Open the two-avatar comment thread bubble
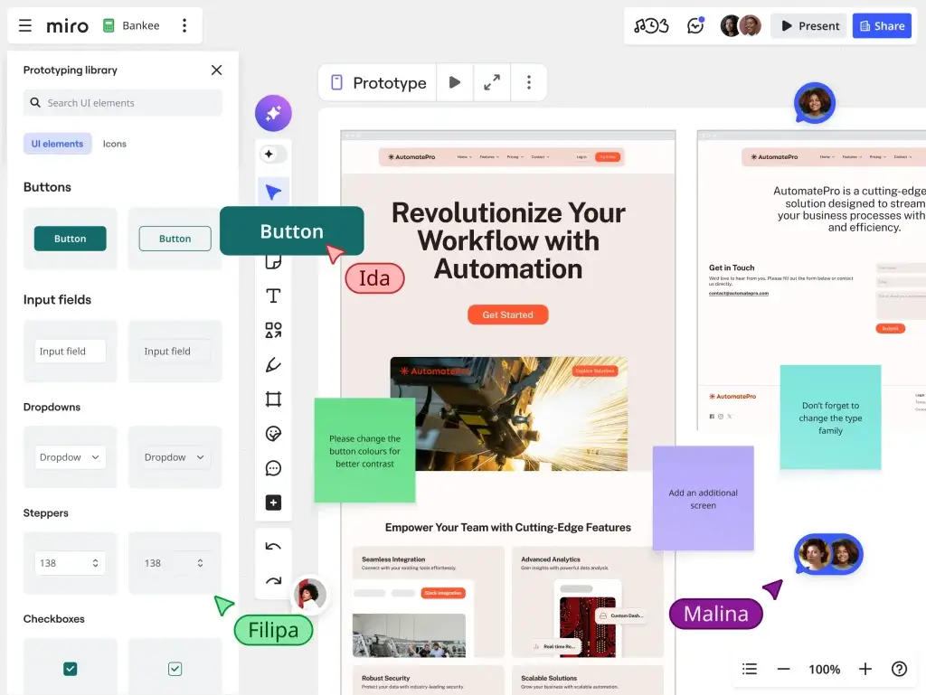 (x=828, y=555)
